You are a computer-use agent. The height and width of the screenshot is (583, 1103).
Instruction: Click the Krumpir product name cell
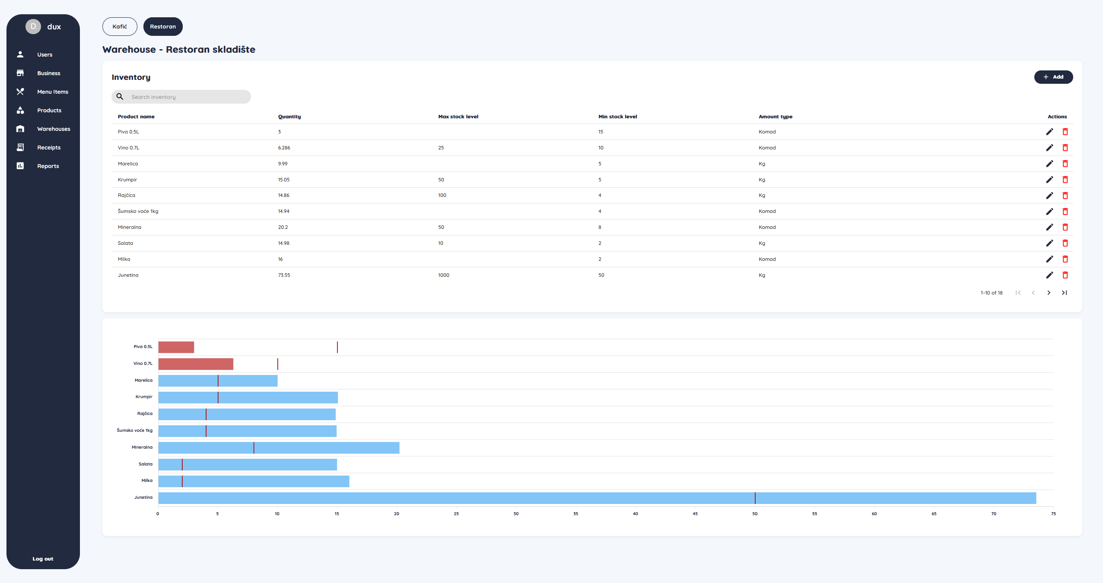click(x=127, y=180)
